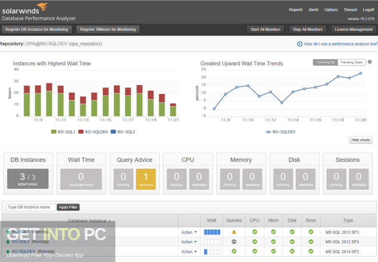Screen dimensions: 378x262
Task: Click RO-SQL2 Sess status check icon
Action: pos(311,241)
